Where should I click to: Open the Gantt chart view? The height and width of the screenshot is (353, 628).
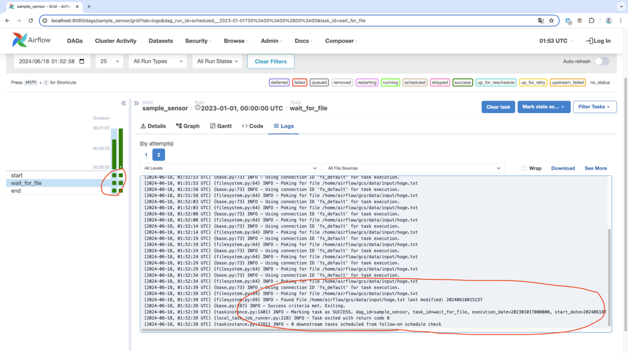(x=221, y=126)
